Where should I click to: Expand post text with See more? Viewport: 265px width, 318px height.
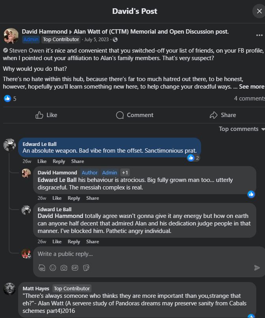click(252, 87)
